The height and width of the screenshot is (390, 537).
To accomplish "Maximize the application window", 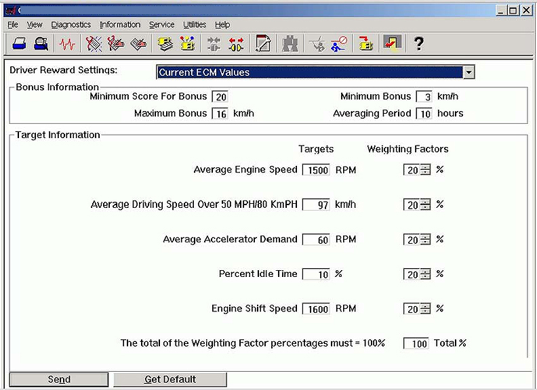I will [513, 10].
